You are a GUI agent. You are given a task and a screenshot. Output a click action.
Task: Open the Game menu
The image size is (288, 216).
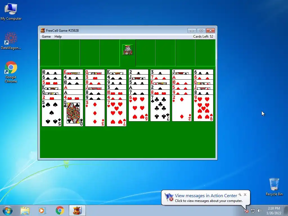click(x=46, y=37)
